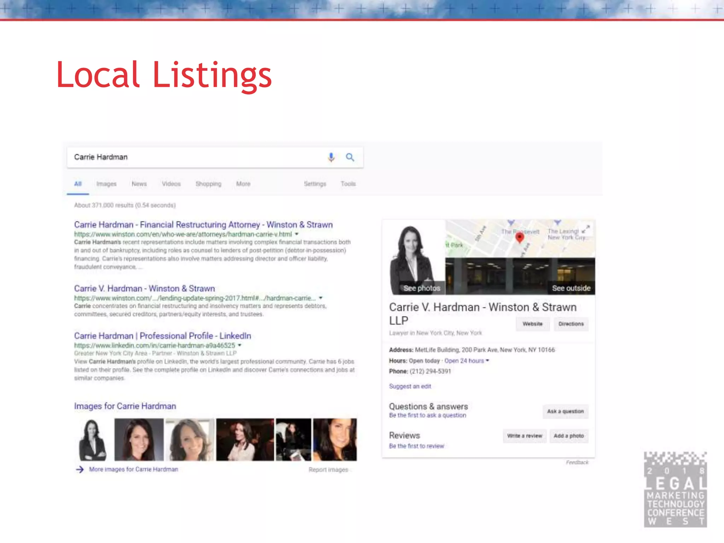Image resolution: width=724 pixels, height=543 pixels.
Task: Expand dropdown arrow next to linkedin.com URL
Action: (239, 345)
